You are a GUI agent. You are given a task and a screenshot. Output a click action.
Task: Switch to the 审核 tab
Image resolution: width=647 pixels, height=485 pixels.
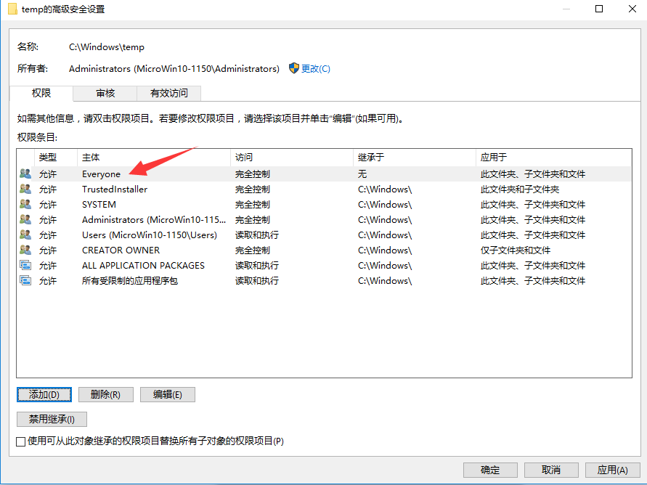coord(105,93)
